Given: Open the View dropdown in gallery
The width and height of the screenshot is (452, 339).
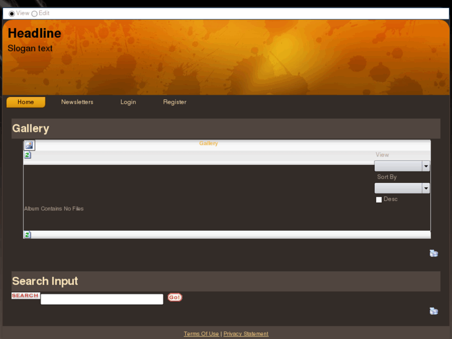Looking at the screenshot, I should tap(402, 166).
